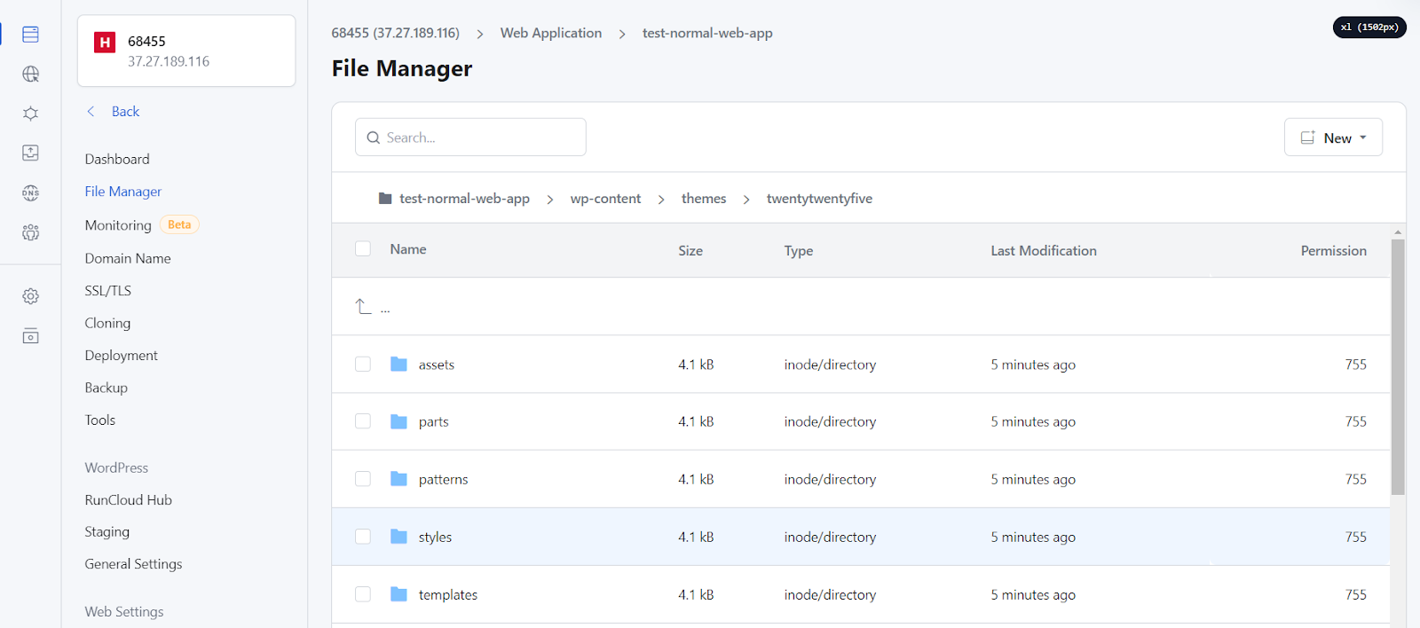Tick the checkbox for the styles folder
Screen dimensions: 1420x628
[363, 537]
